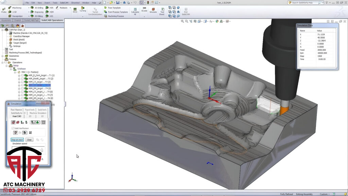The image size is (348, 196).
Task: Expand the HSR_RestR_target operation node
Action: [x=19, y=79]
